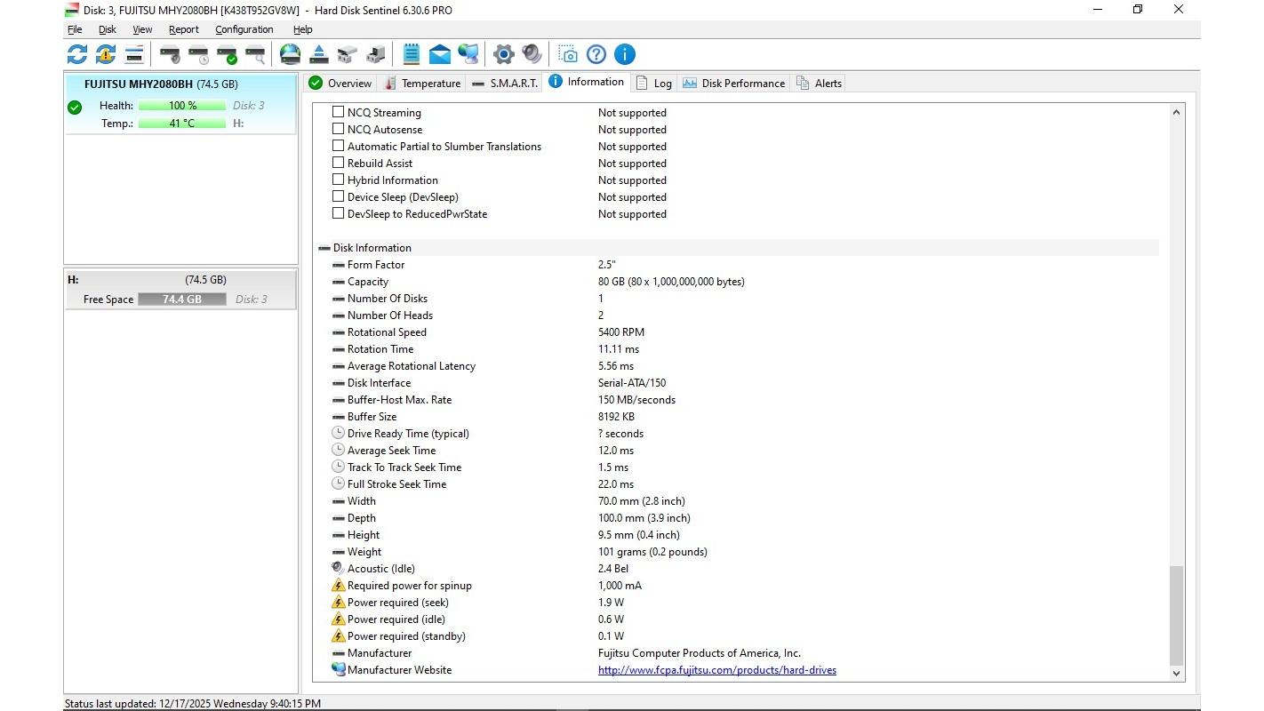Viewport: 1264px width, 711px height.
Task: Open the Report menu
Action: pyautogui.click(x=183, y=29)
